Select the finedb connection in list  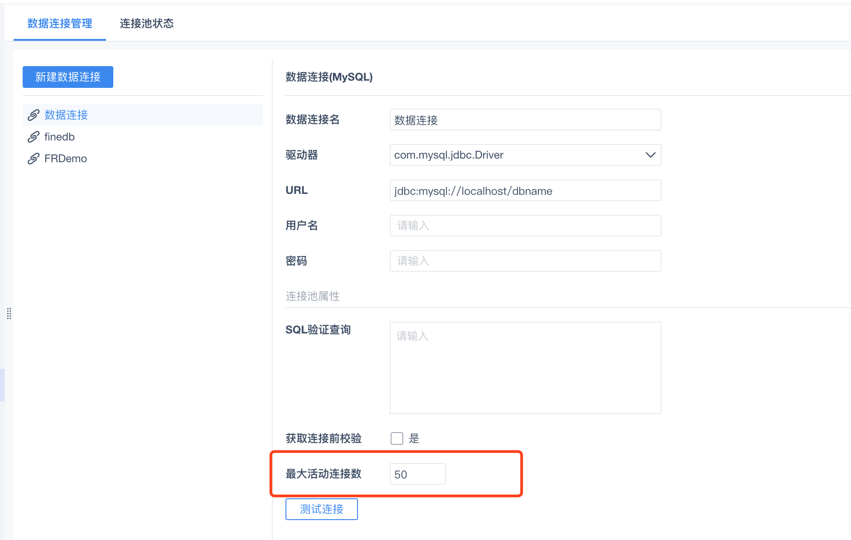pos(59,137)
